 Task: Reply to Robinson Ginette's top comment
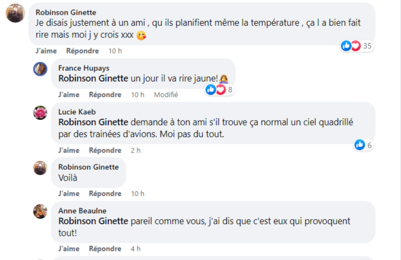[83, 51]
